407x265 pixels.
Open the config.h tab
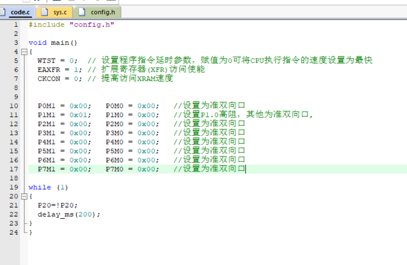coord(98,12)
